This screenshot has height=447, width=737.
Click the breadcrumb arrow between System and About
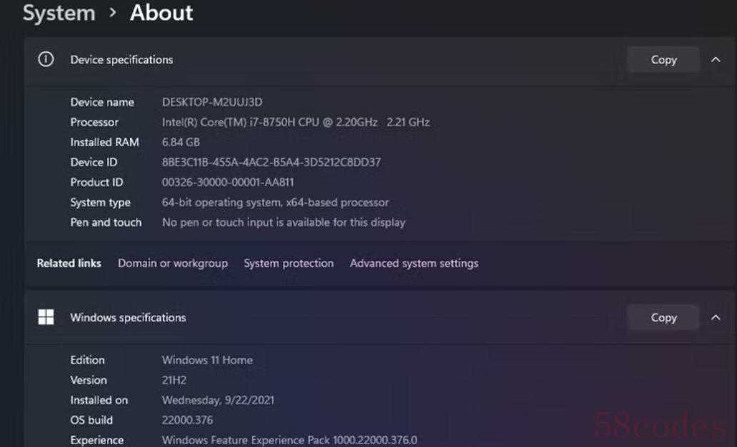[112, 13]
